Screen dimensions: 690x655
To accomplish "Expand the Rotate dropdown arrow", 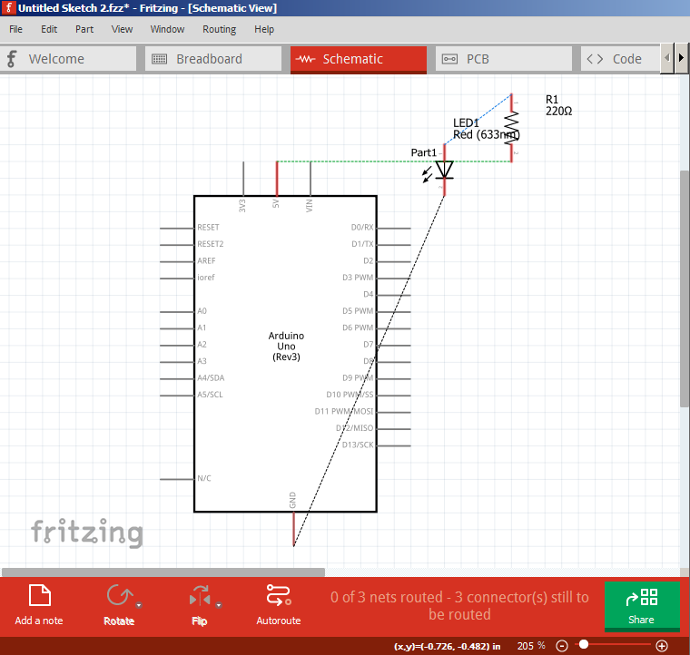I will click(x=139, y=605).
